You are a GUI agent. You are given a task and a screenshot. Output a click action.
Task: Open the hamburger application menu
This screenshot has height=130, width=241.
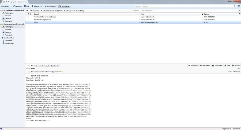238,6
